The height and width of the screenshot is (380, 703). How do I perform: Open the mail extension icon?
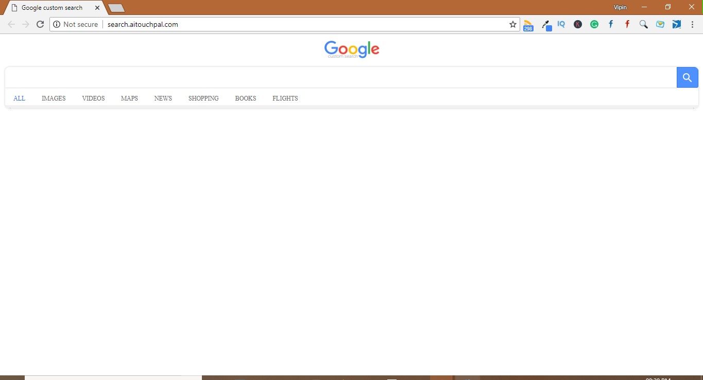pyautogui.click(x=660, y=24)
